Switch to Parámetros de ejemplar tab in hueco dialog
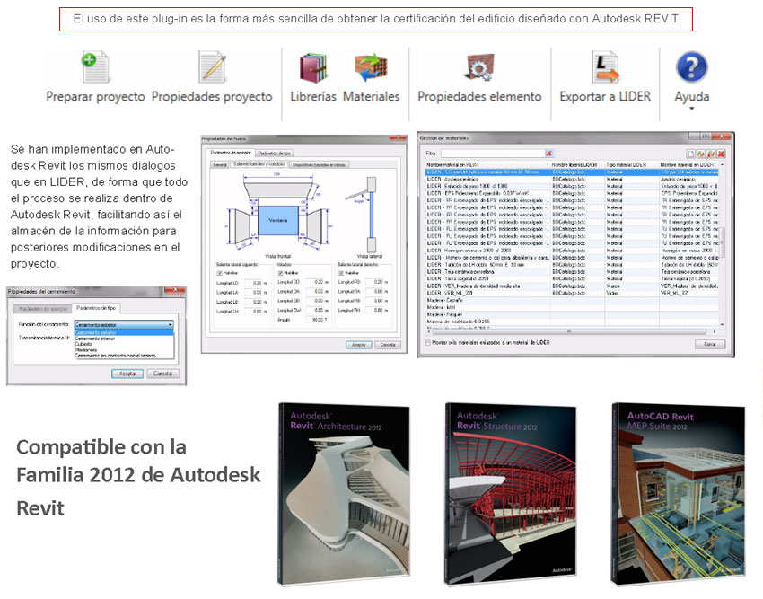Image resolution: width=763 pixels, height=599 pixels. click(x=231, y=153)
